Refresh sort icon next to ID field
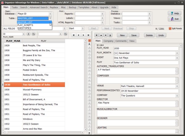This screenshot has height=136, width=185. click(x=34, y=34)
